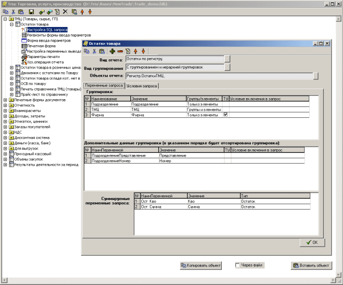Open the Вид группирования dropdown button
Screen dimensions: 343x285
pyautogui.click(x=227, y=68)
